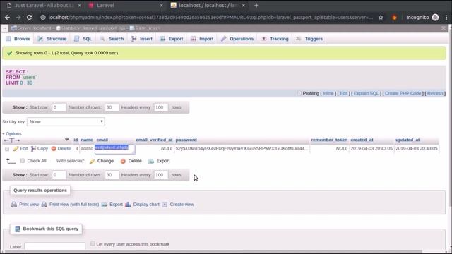Open the Export tab
The image size is (452, 254).
172,39
